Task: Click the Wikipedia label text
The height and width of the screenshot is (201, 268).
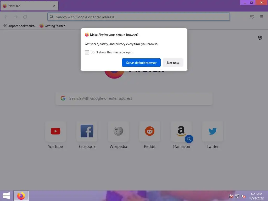Action: (118, 147)
